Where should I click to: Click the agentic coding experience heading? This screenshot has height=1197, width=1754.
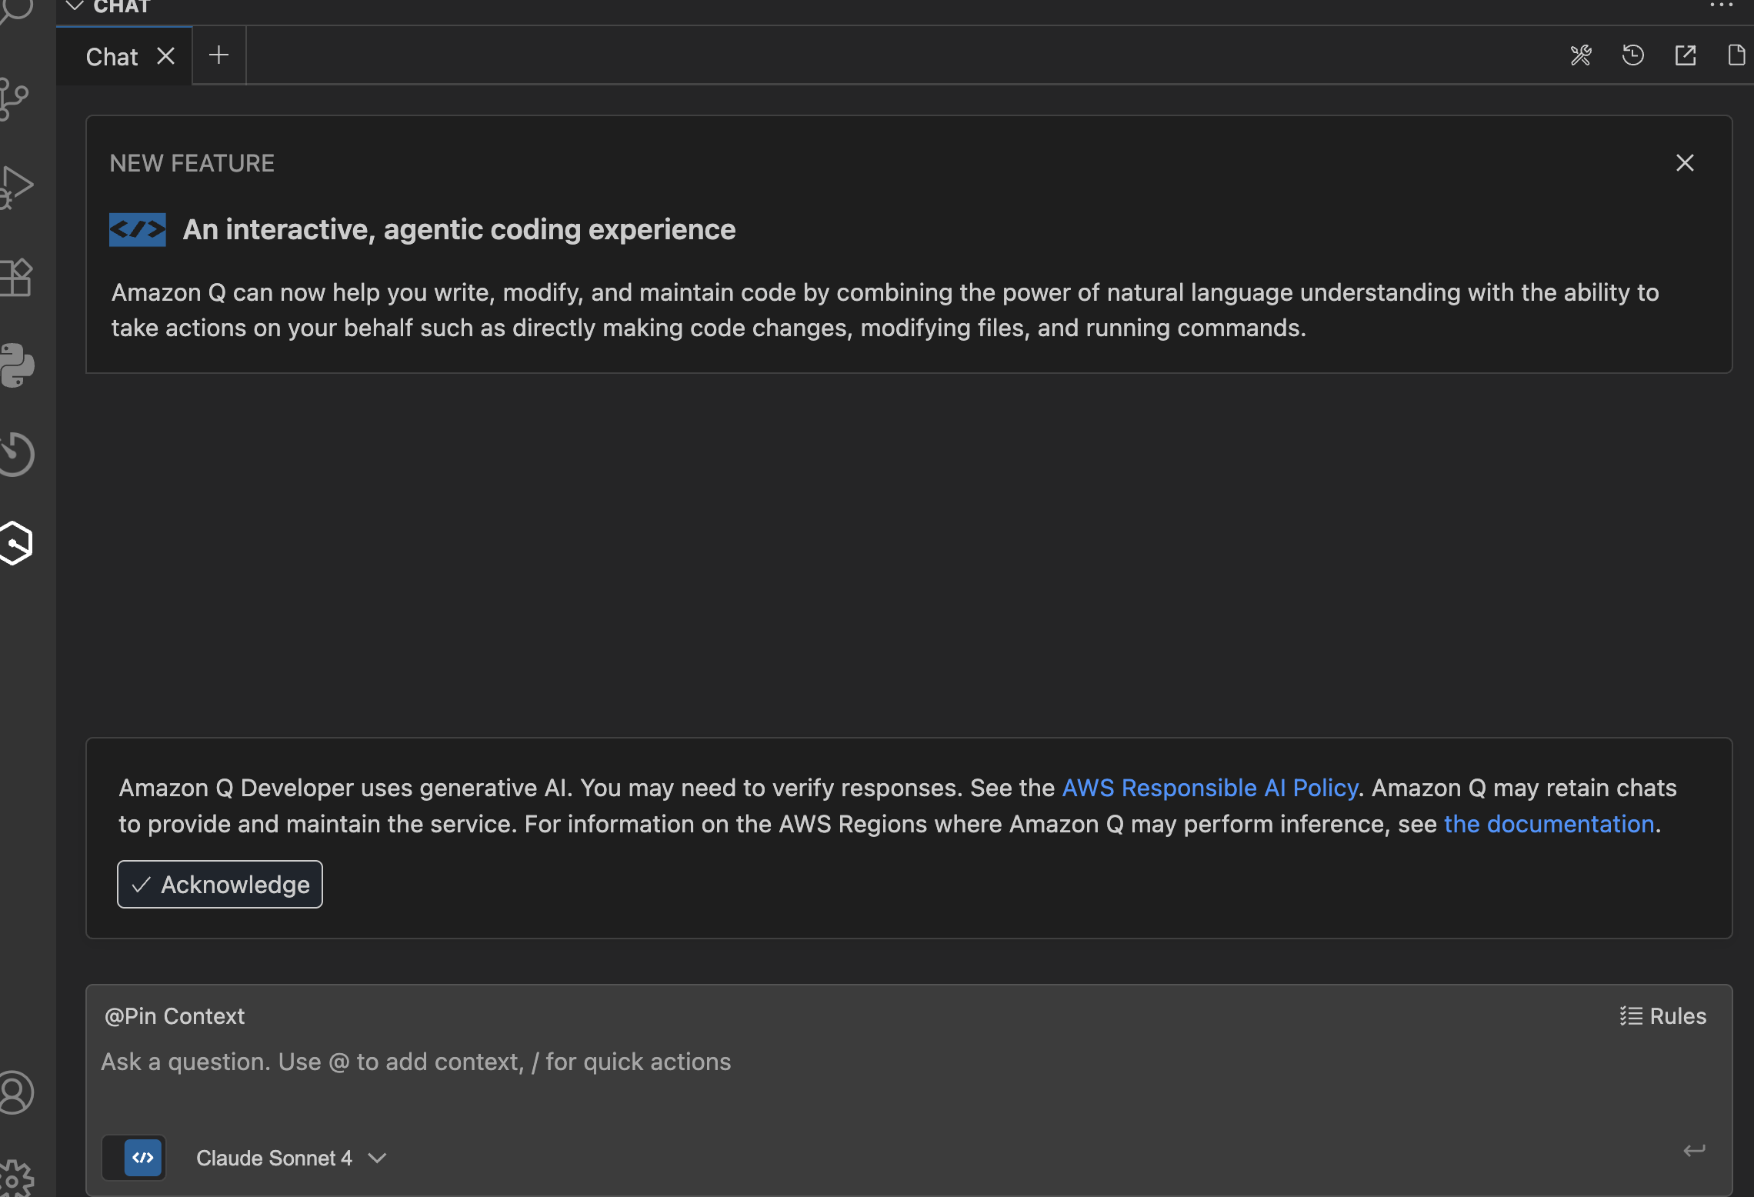pyautogui.click(x=459, y=229)
